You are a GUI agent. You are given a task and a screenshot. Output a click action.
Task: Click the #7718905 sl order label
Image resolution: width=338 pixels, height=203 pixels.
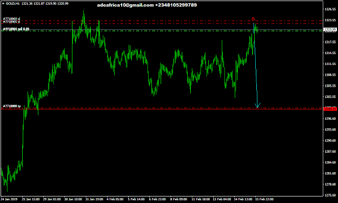tap(12, 22)
